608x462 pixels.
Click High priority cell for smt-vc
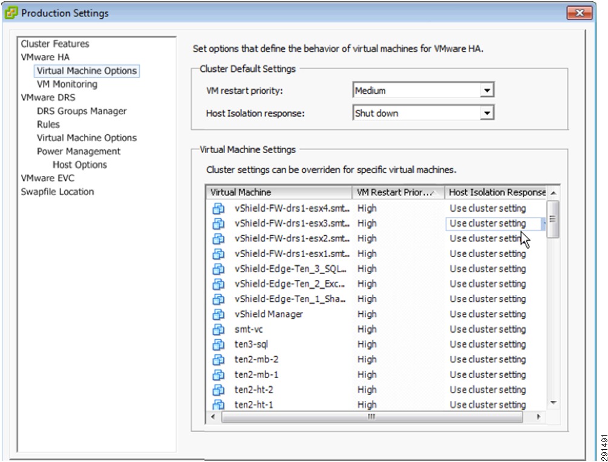[367, 330]
